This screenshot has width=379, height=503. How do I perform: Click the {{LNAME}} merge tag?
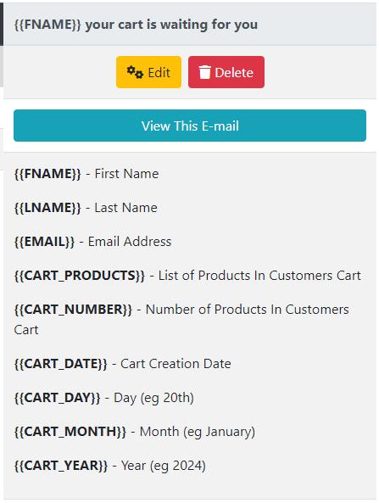pos(47,208)
